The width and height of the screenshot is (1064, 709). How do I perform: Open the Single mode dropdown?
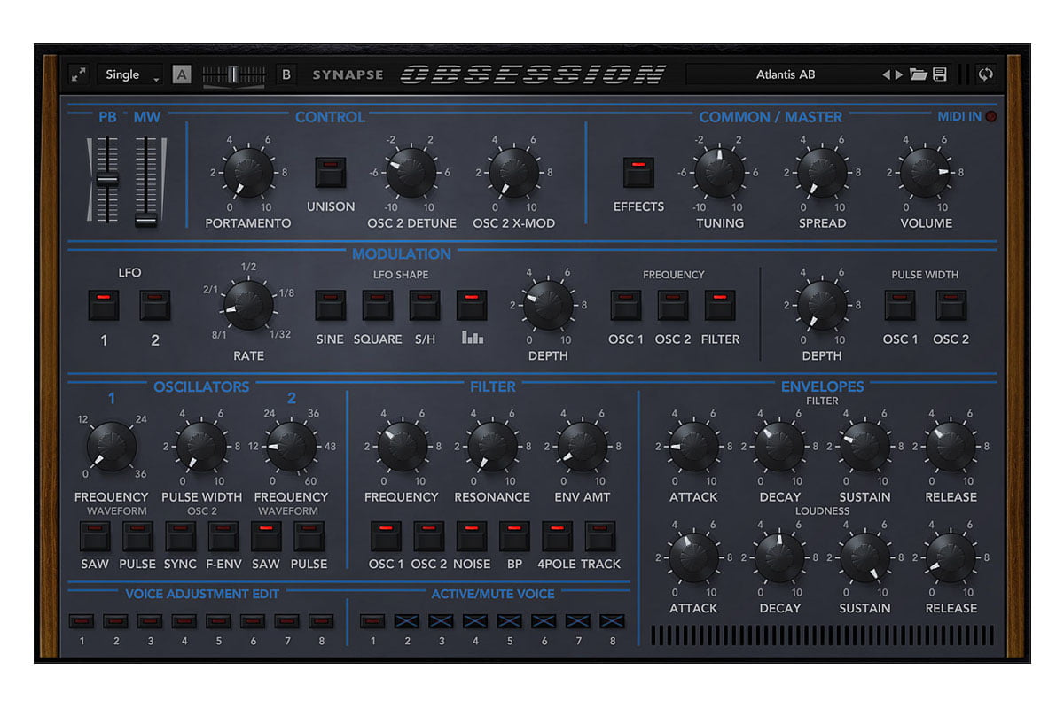[x=129, y=74]
